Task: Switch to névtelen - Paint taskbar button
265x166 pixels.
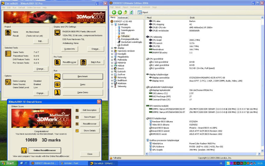Action: 73,163
